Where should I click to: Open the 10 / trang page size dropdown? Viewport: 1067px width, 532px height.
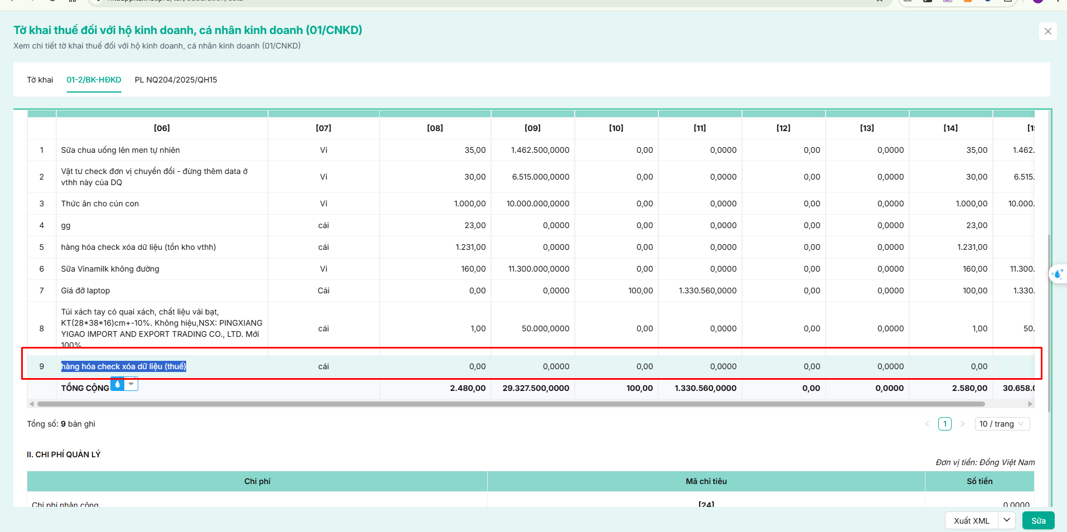(1002, 424)
